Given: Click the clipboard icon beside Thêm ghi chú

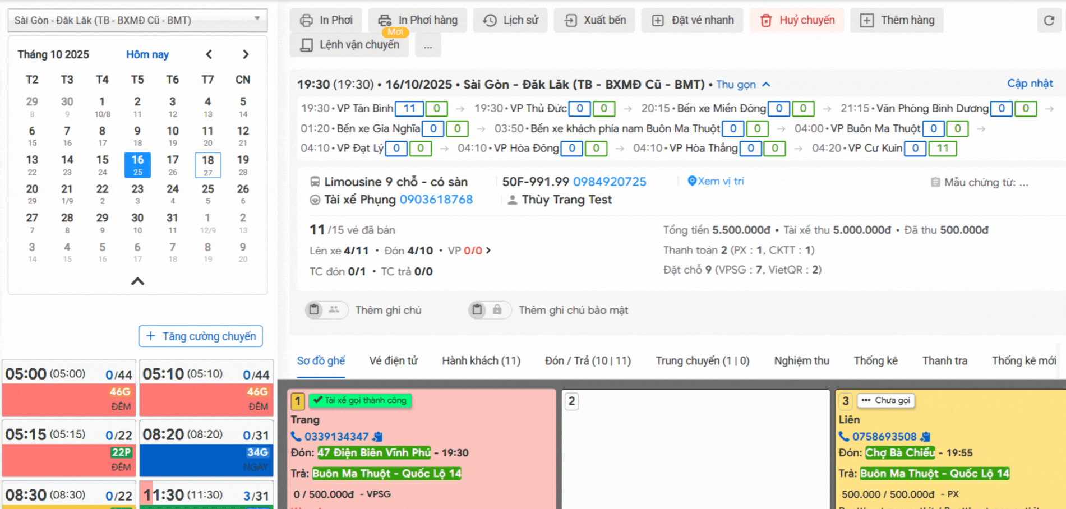Looking at the screenshot, I should [x=314, y=310].
